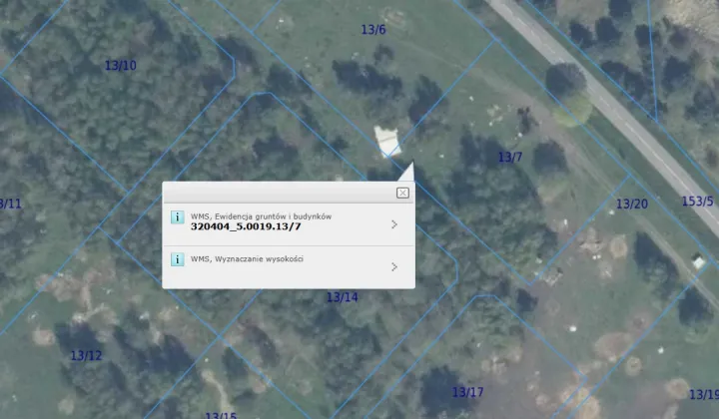Open the Wyznaczanie wysokości info icon
Screen dimensions: 719x419
point(178,259)
